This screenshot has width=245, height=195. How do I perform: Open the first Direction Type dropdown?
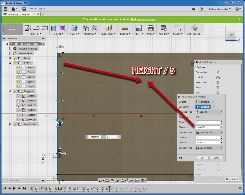pos(209,133)
